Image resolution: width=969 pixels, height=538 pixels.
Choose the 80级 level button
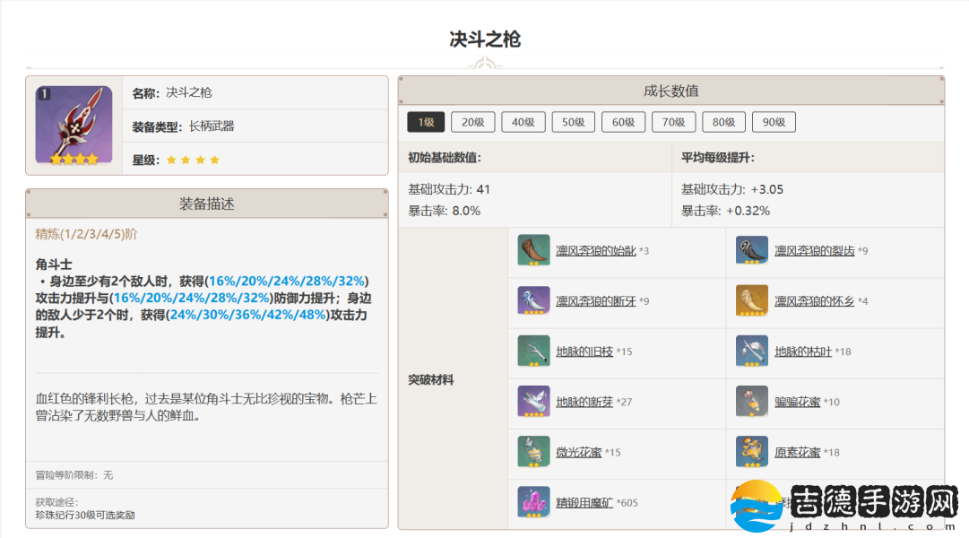724,122
